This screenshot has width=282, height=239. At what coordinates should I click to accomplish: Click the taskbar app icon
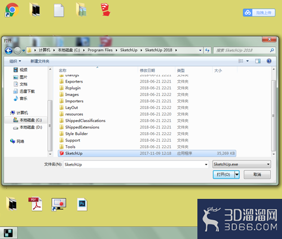pos(8,233)
